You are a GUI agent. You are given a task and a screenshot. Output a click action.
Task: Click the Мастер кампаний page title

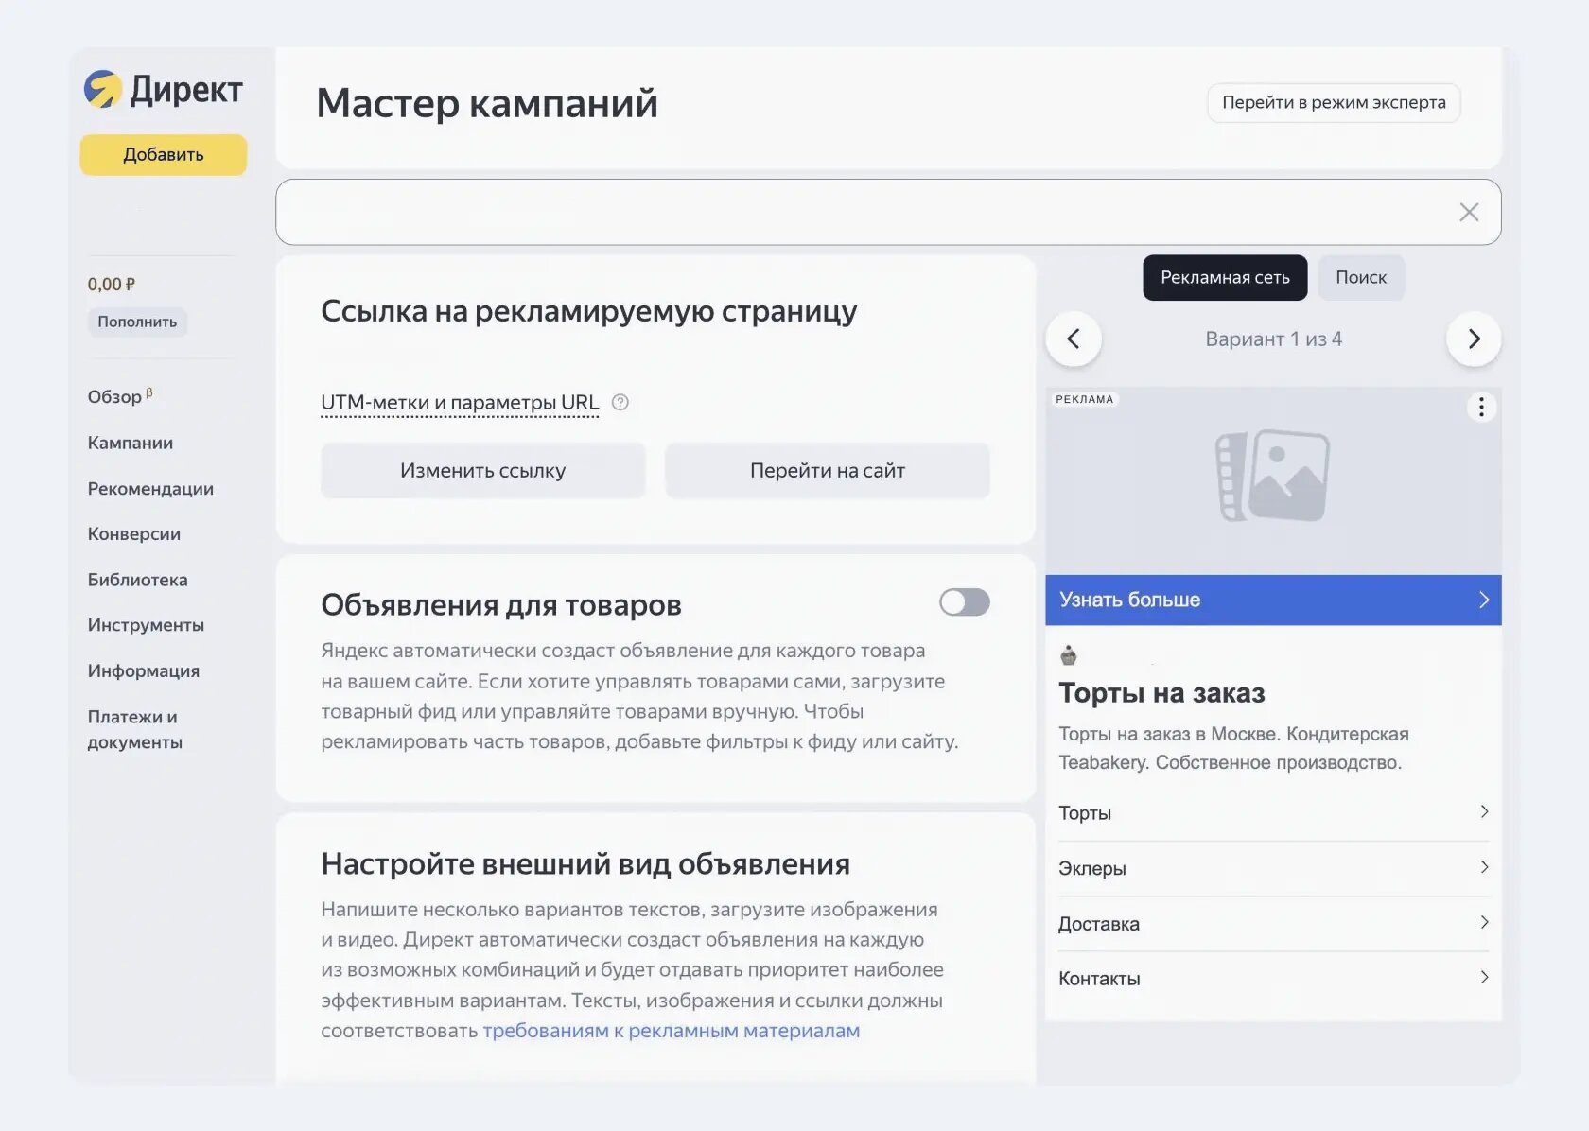tap(487, 103)
